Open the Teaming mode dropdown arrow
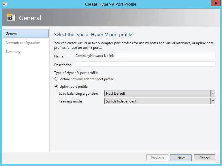This screenshot has height=166, width=222. 213,101
